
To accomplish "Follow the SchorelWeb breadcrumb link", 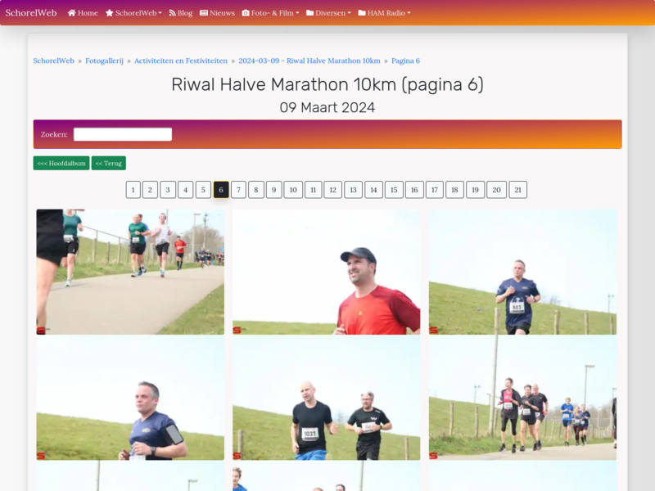I will click(53, 61).
